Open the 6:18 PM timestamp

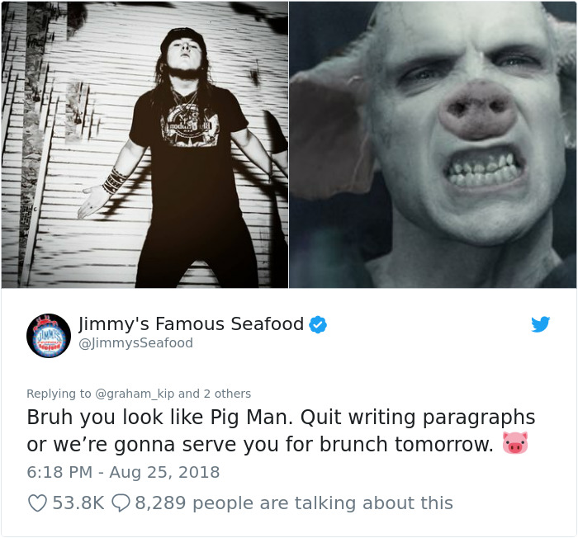point(59,473)
